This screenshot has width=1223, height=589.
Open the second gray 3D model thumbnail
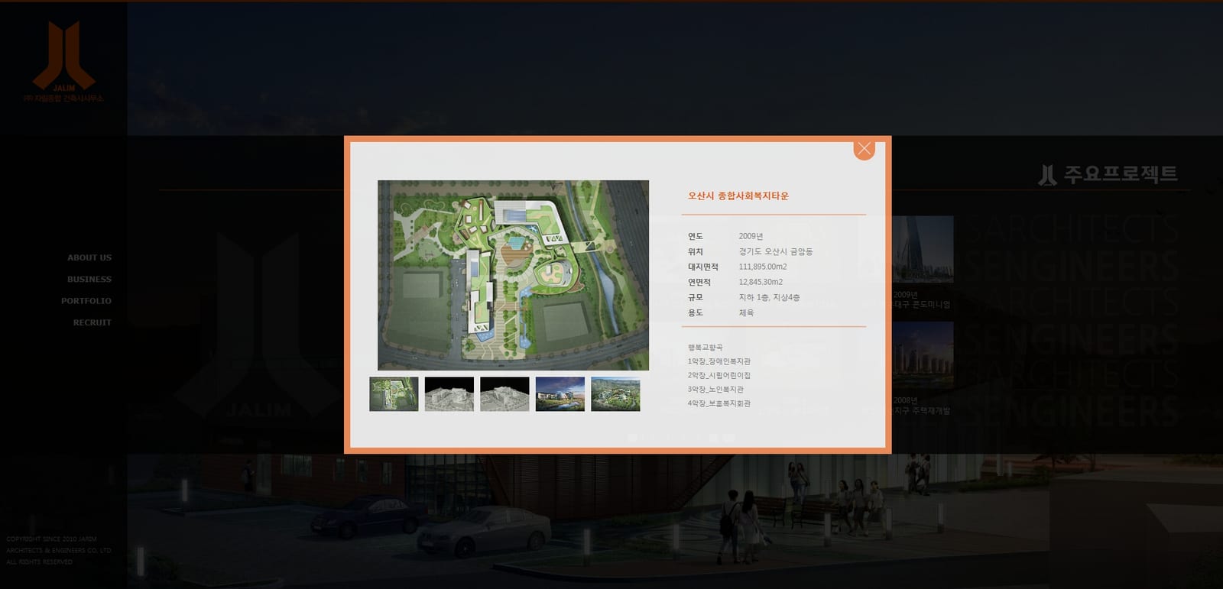click(504, 394)
